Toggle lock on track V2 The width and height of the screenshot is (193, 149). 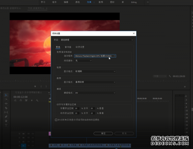click(19, 142)
